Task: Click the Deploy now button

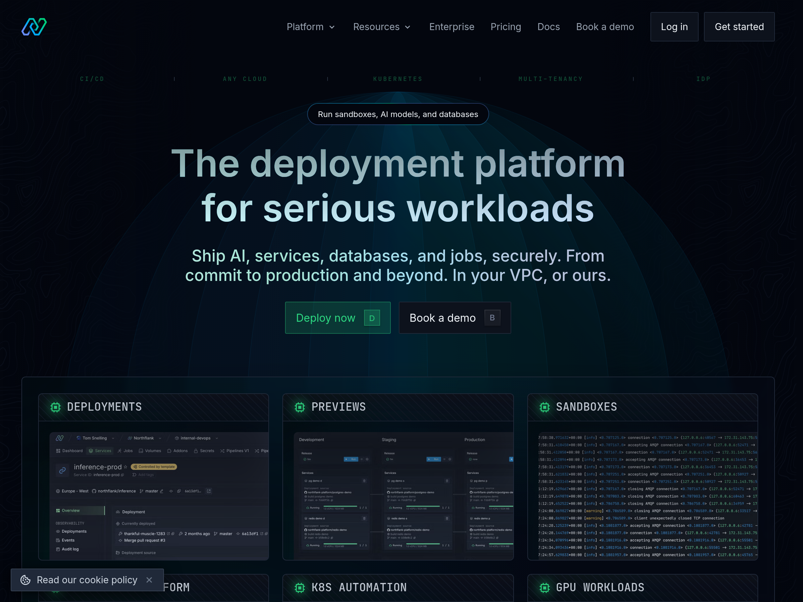Action: (338, 317)
